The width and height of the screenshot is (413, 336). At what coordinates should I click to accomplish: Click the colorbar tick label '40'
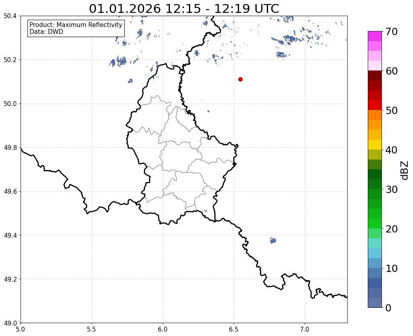(x=392, y=150)
